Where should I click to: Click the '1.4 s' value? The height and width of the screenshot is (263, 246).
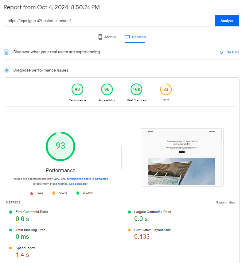pyautogui.click(x=22, y=255)
